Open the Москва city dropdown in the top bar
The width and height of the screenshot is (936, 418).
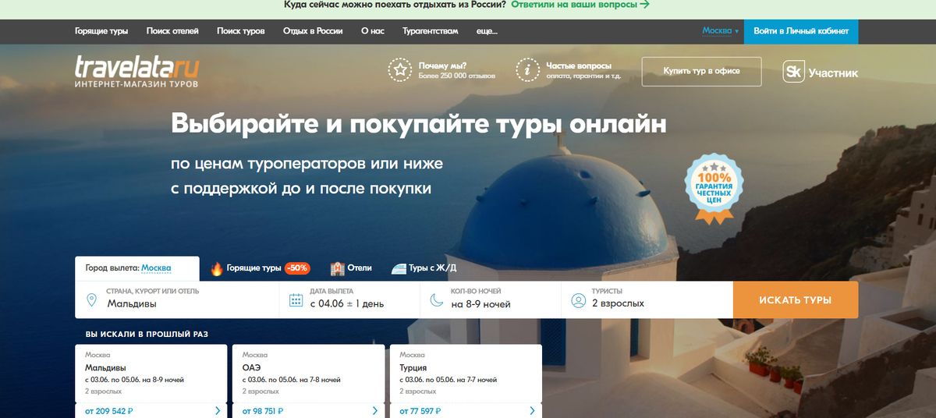pyautogui.click(x=720, y=31)
